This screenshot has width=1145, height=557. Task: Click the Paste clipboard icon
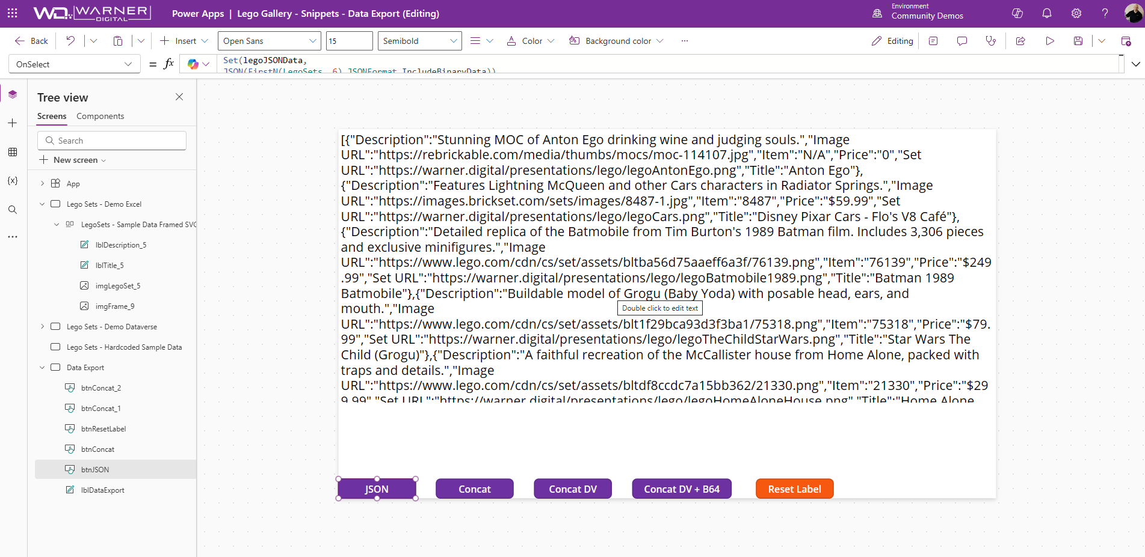pyautogui.click(x=118, y=41)
